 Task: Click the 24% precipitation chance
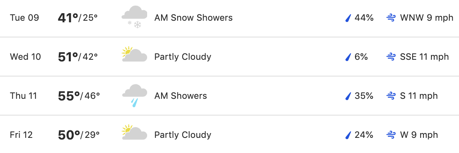[x=364, y=135]
